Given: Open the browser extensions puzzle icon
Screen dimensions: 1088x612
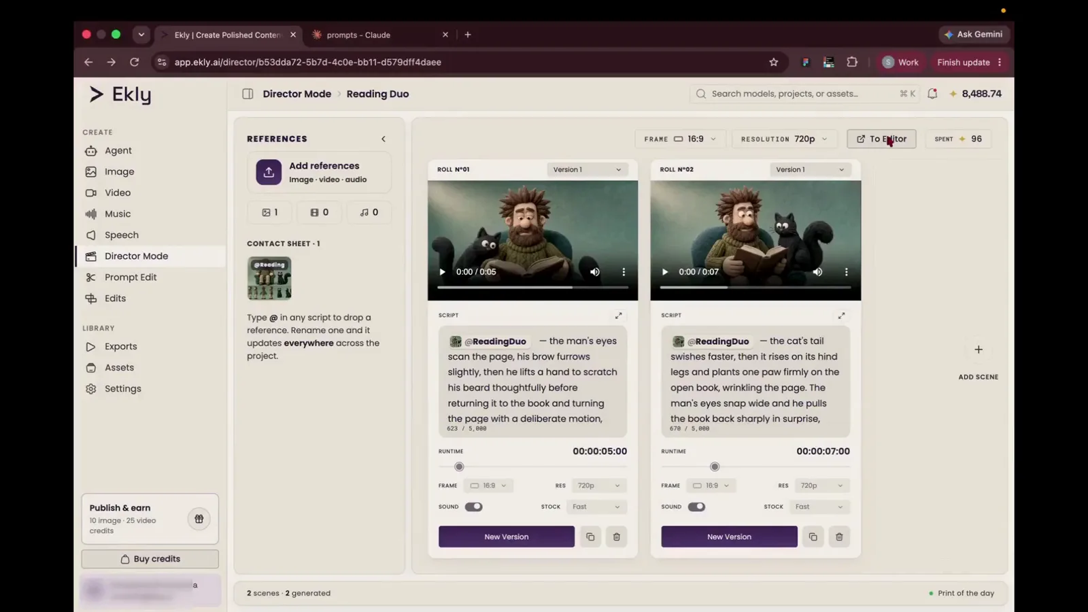Looking at the screenshot, I should (x=852, y=62).
